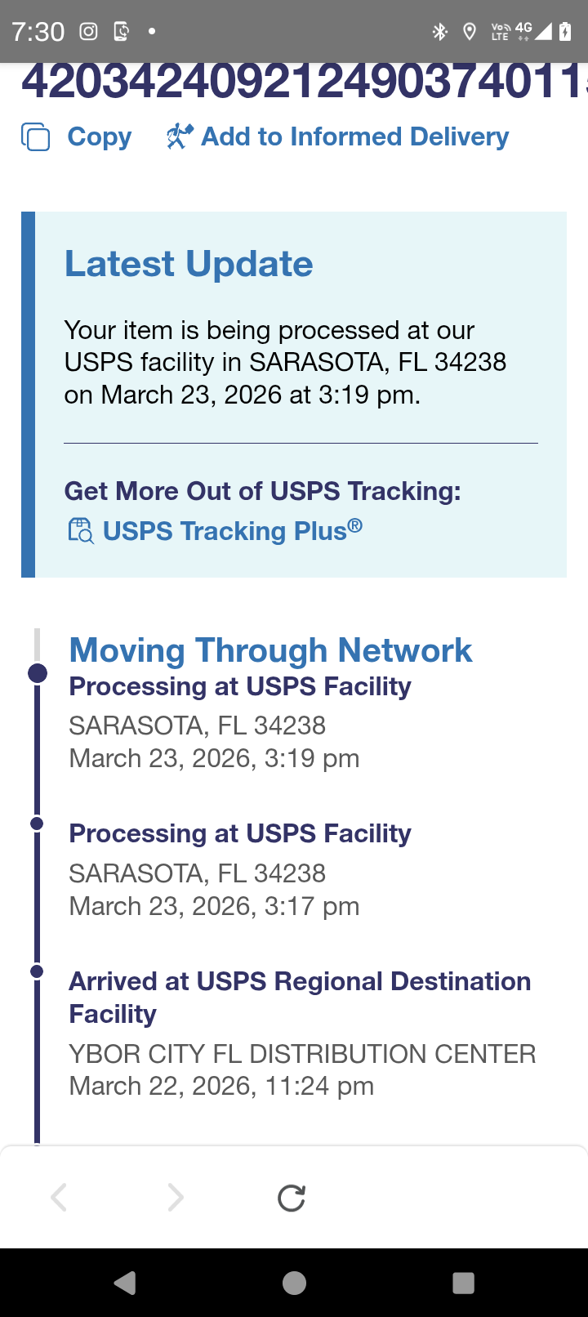Open Add to Informed Delivery link
The height and width of the screenshot is (1317, 588).
pyautogui.click(x=354, y=136)
